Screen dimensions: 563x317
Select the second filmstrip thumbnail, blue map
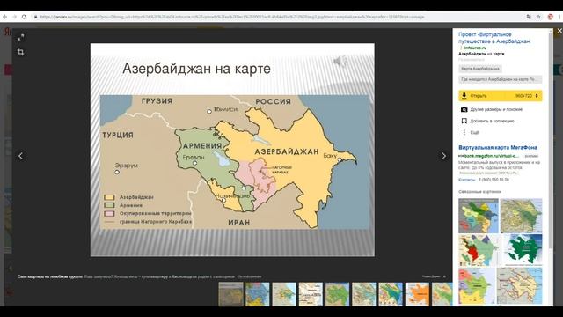pos(258,294)
